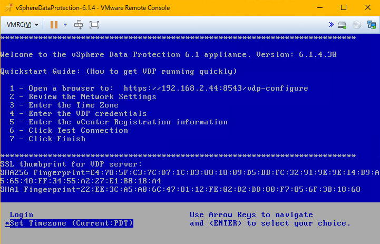This screenshot has width=380, height=244.
Task: Click the CD/DVD drive device icon
Action: coord(357,25)
